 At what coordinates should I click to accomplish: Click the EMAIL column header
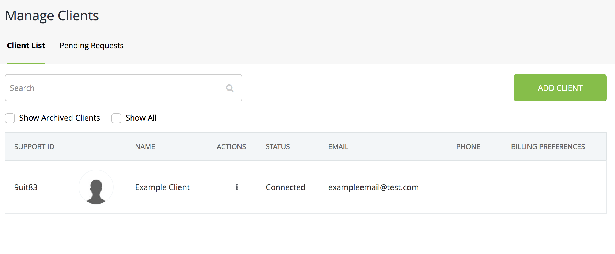338,147
